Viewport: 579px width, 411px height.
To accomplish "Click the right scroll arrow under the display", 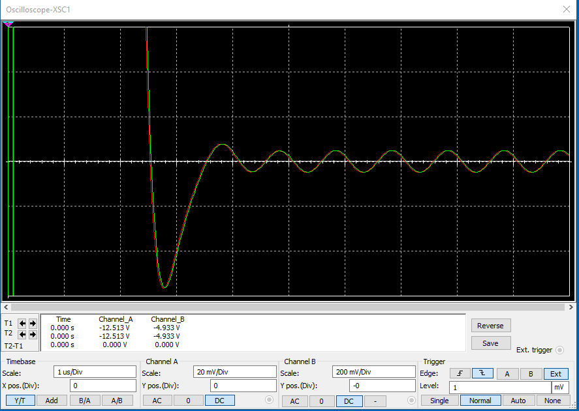I will point(572,307).
